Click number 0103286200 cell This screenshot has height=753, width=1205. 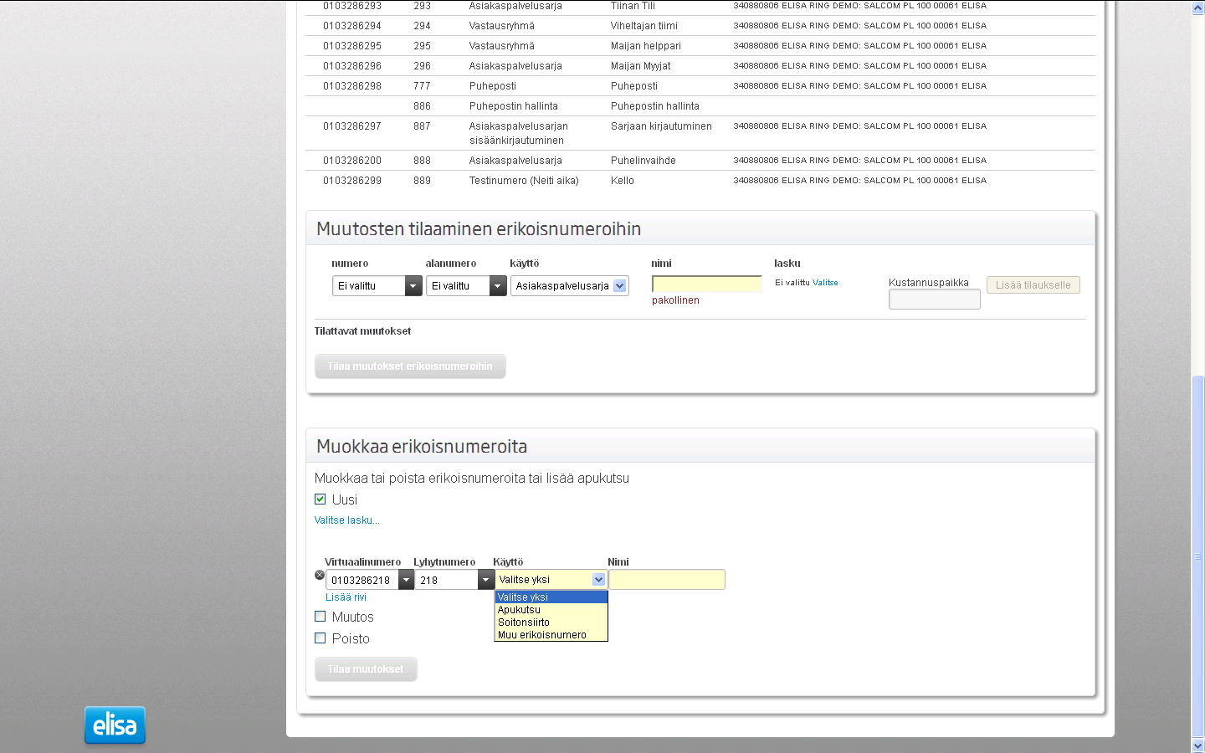pyautogui.click(x=352, y=161)
